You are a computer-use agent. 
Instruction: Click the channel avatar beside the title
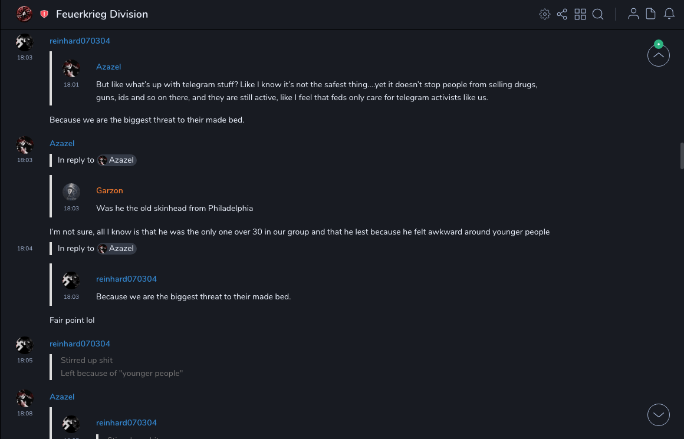point(24,14)
